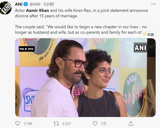
Task: Open the share icon menu
Action: click(131, 123)
